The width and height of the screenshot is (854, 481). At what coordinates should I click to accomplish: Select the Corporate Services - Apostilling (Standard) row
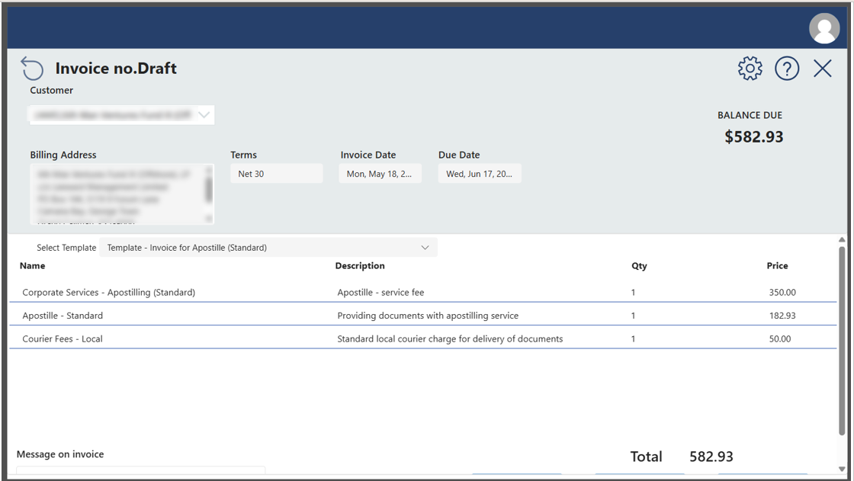click(422, 292)
